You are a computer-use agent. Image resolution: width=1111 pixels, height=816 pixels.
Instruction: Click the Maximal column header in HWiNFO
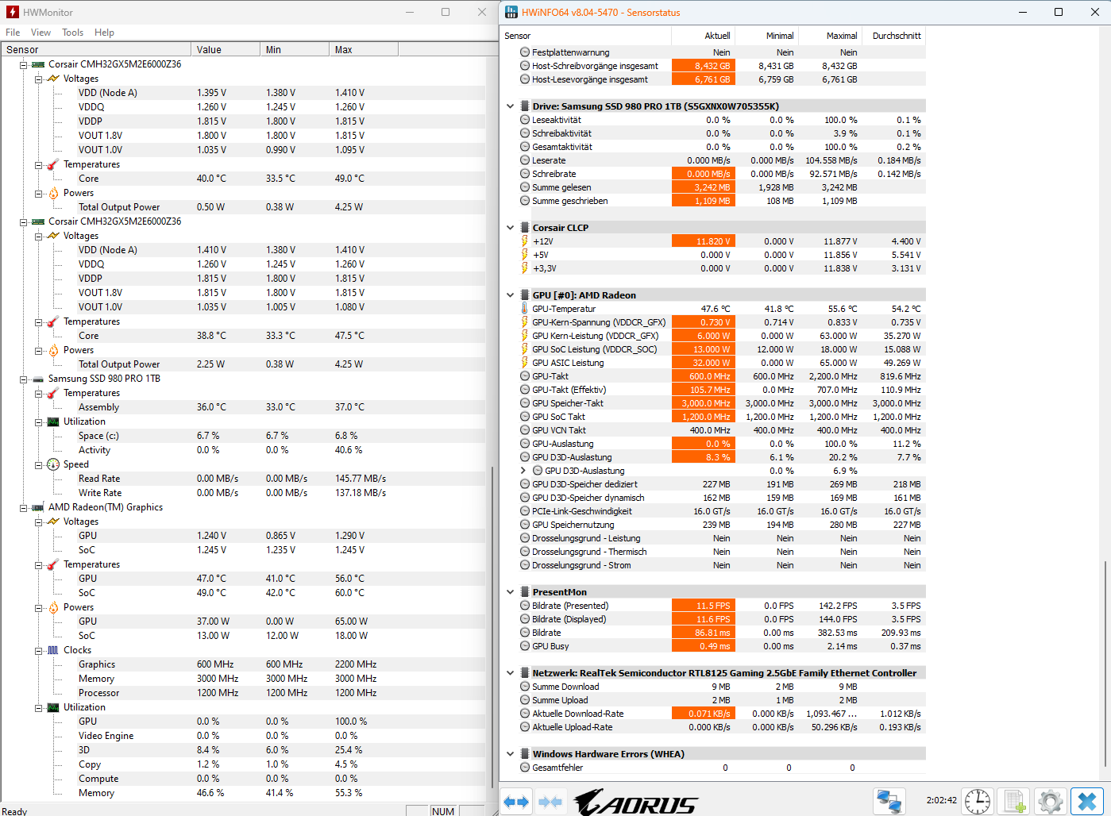click(x=831, y=36)
